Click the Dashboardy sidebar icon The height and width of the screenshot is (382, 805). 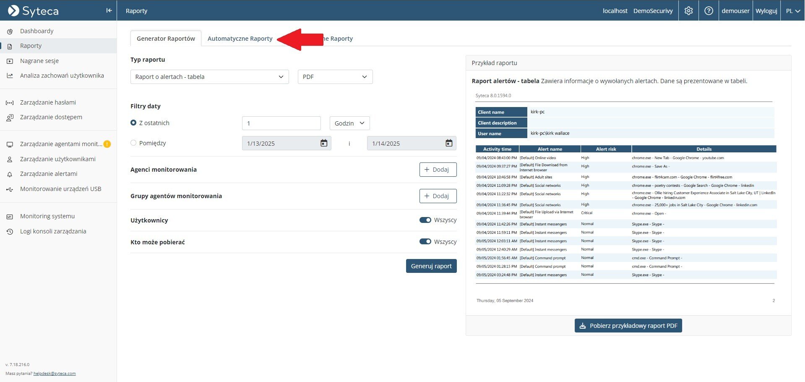point(10,31)
